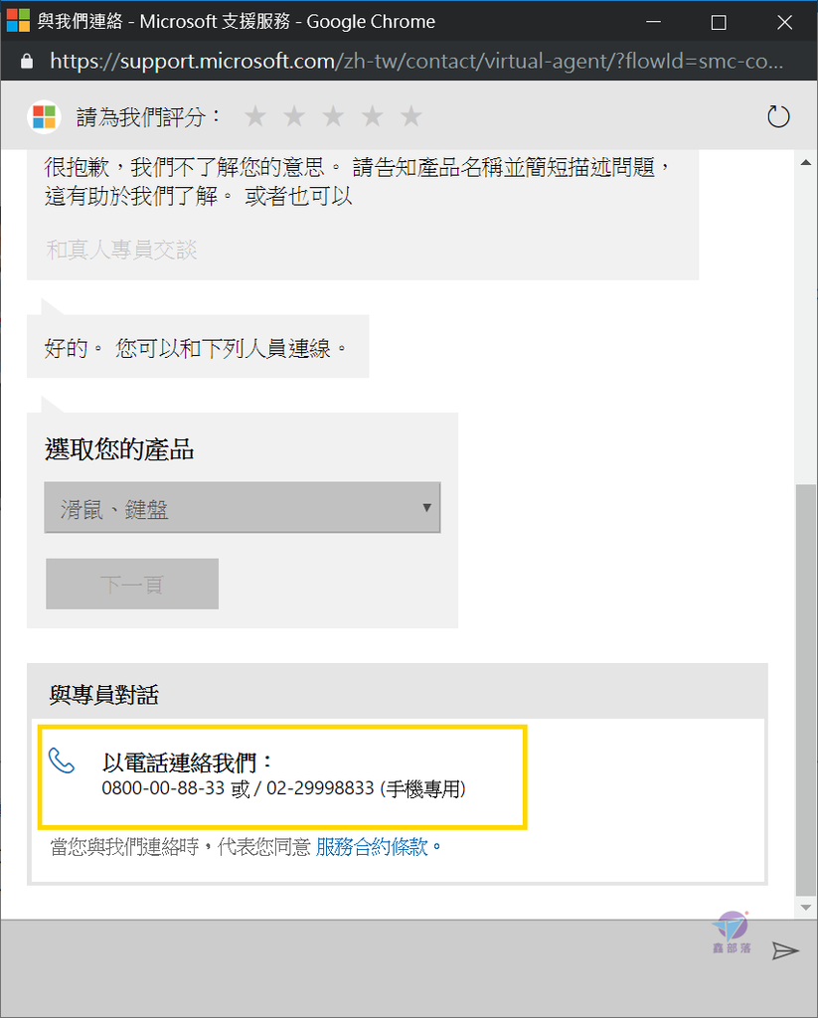Screen dimensions: 818x1018
Task: Click the Microsoft logo avatar
Action: (x=44, y=117)
